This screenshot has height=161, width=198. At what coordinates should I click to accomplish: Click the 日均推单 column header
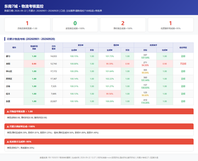pyautogui.click(x=53, y=47)
